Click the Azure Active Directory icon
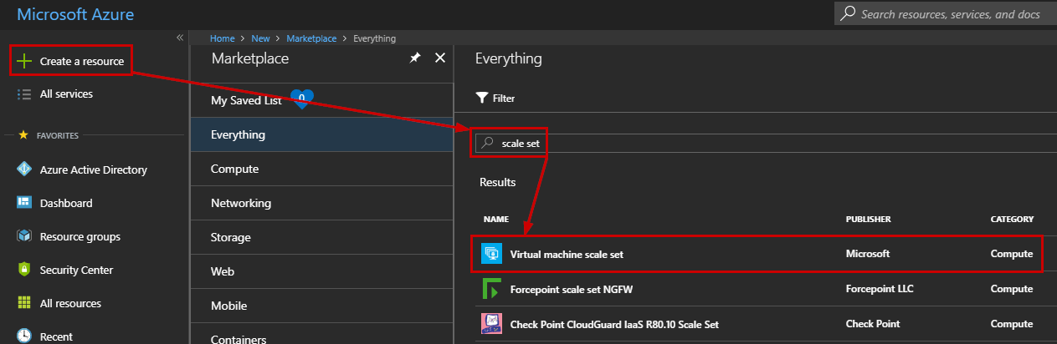 pyautogui.click(x=24, y=169)
